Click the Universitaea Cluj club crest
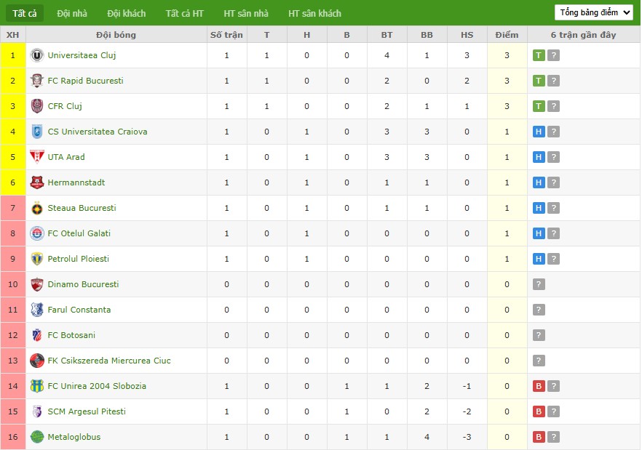Viewport: 642px width, 450px height. click(x=37, y=55)
